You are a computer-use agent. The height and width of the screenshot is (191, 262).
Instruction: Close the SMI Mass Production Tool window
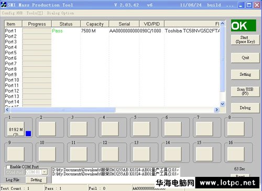pyautogui.click(x=257, y=5)
